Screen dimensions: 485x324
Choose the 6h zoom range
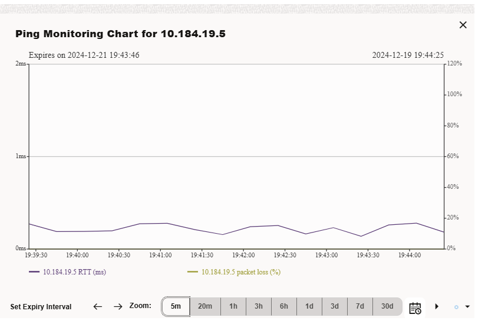click(x=284, y=306)
